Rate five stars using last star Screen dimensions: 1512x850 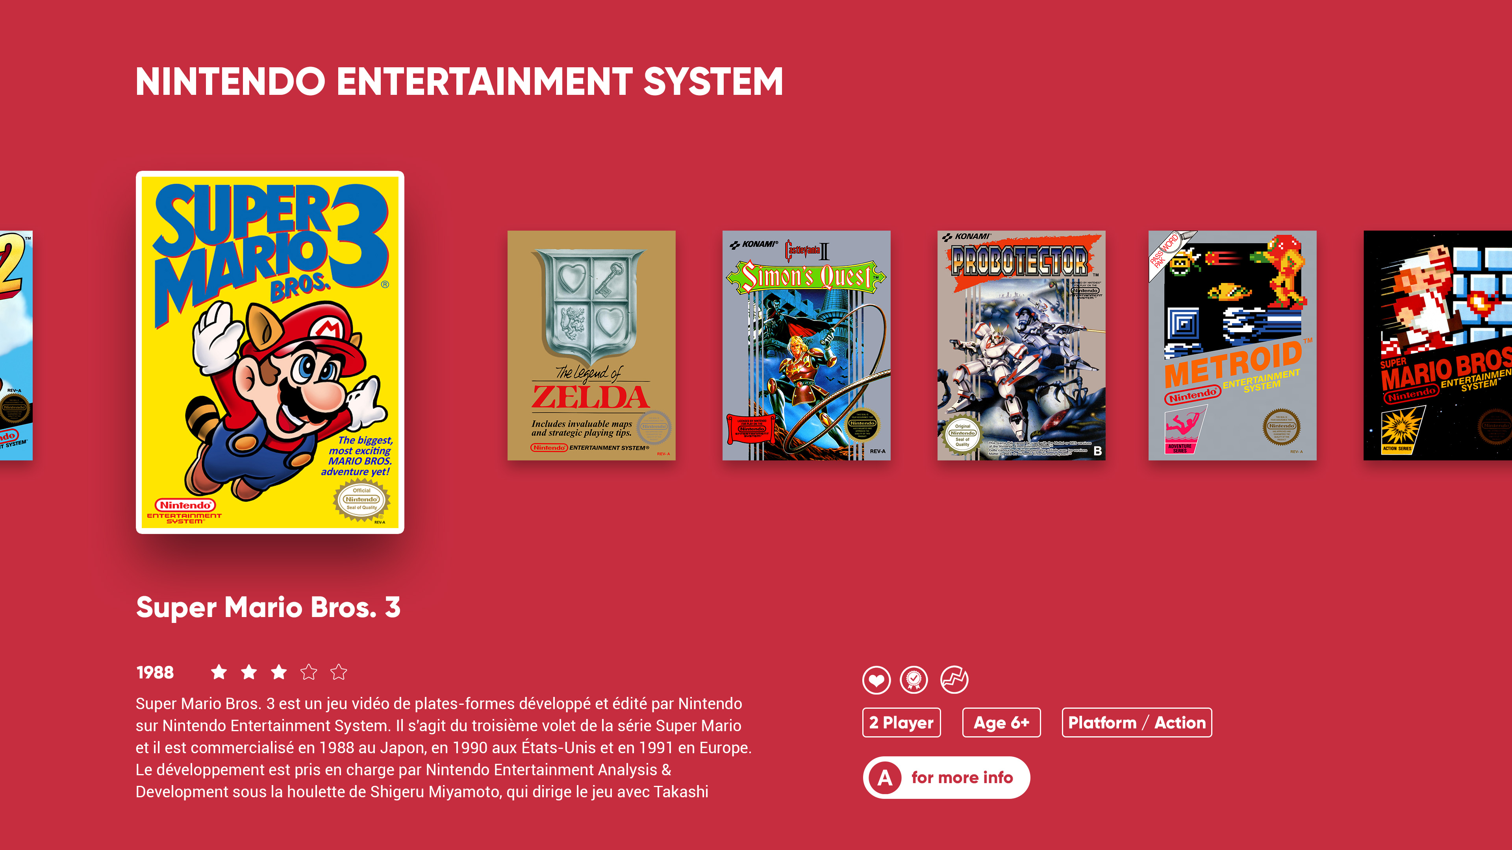coord(339,672)
